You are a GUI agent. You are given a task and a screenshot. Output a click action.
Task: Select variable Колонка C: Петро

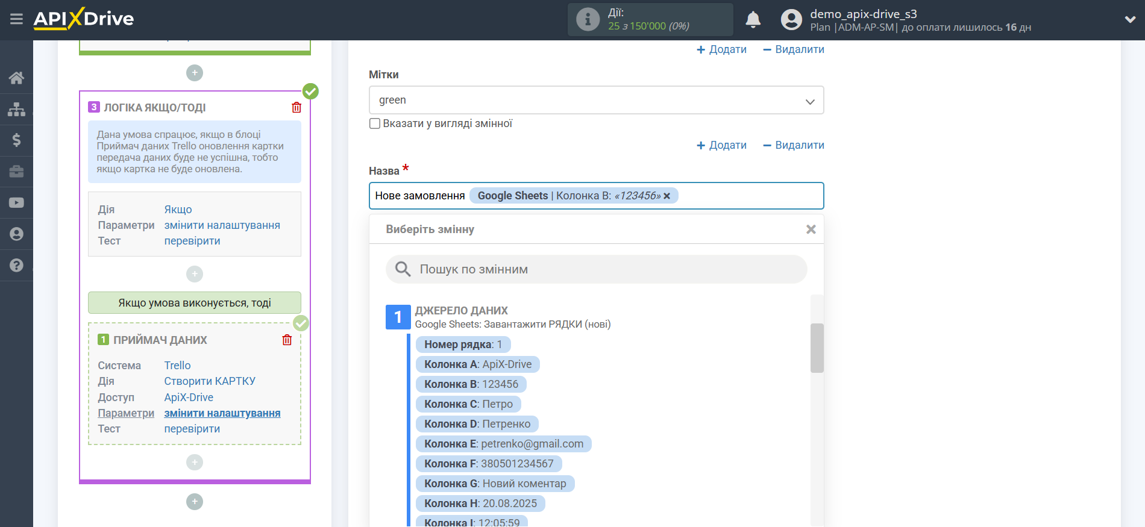[x=468, y=404]
